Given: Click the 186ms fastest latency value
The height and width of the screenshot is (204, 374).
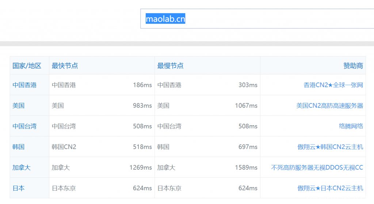Looking at the screenshot, I should tap(142, 85).
